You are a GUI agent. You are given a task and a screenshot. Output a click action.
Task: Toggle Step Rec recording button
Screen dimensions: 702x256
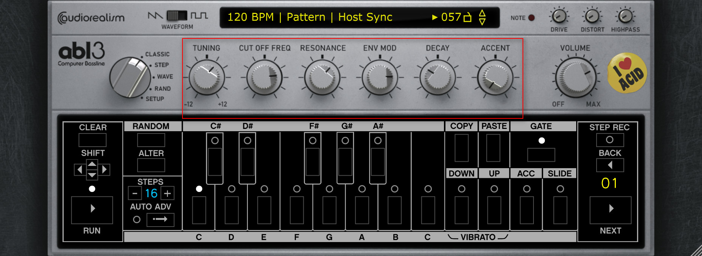(x=610, y=140)
